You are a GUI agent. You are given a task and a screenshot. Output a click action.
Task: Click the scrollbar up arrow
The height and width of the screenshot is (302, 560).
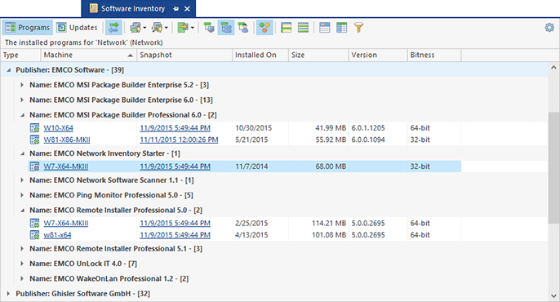point(553,67)
